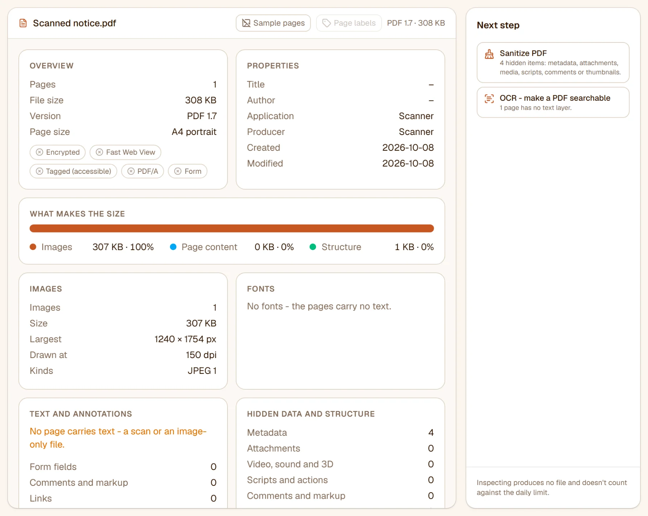Click the Form status chip
Image resolution: width=648 pixels, height=516 pixels.
tap(188, 171)
